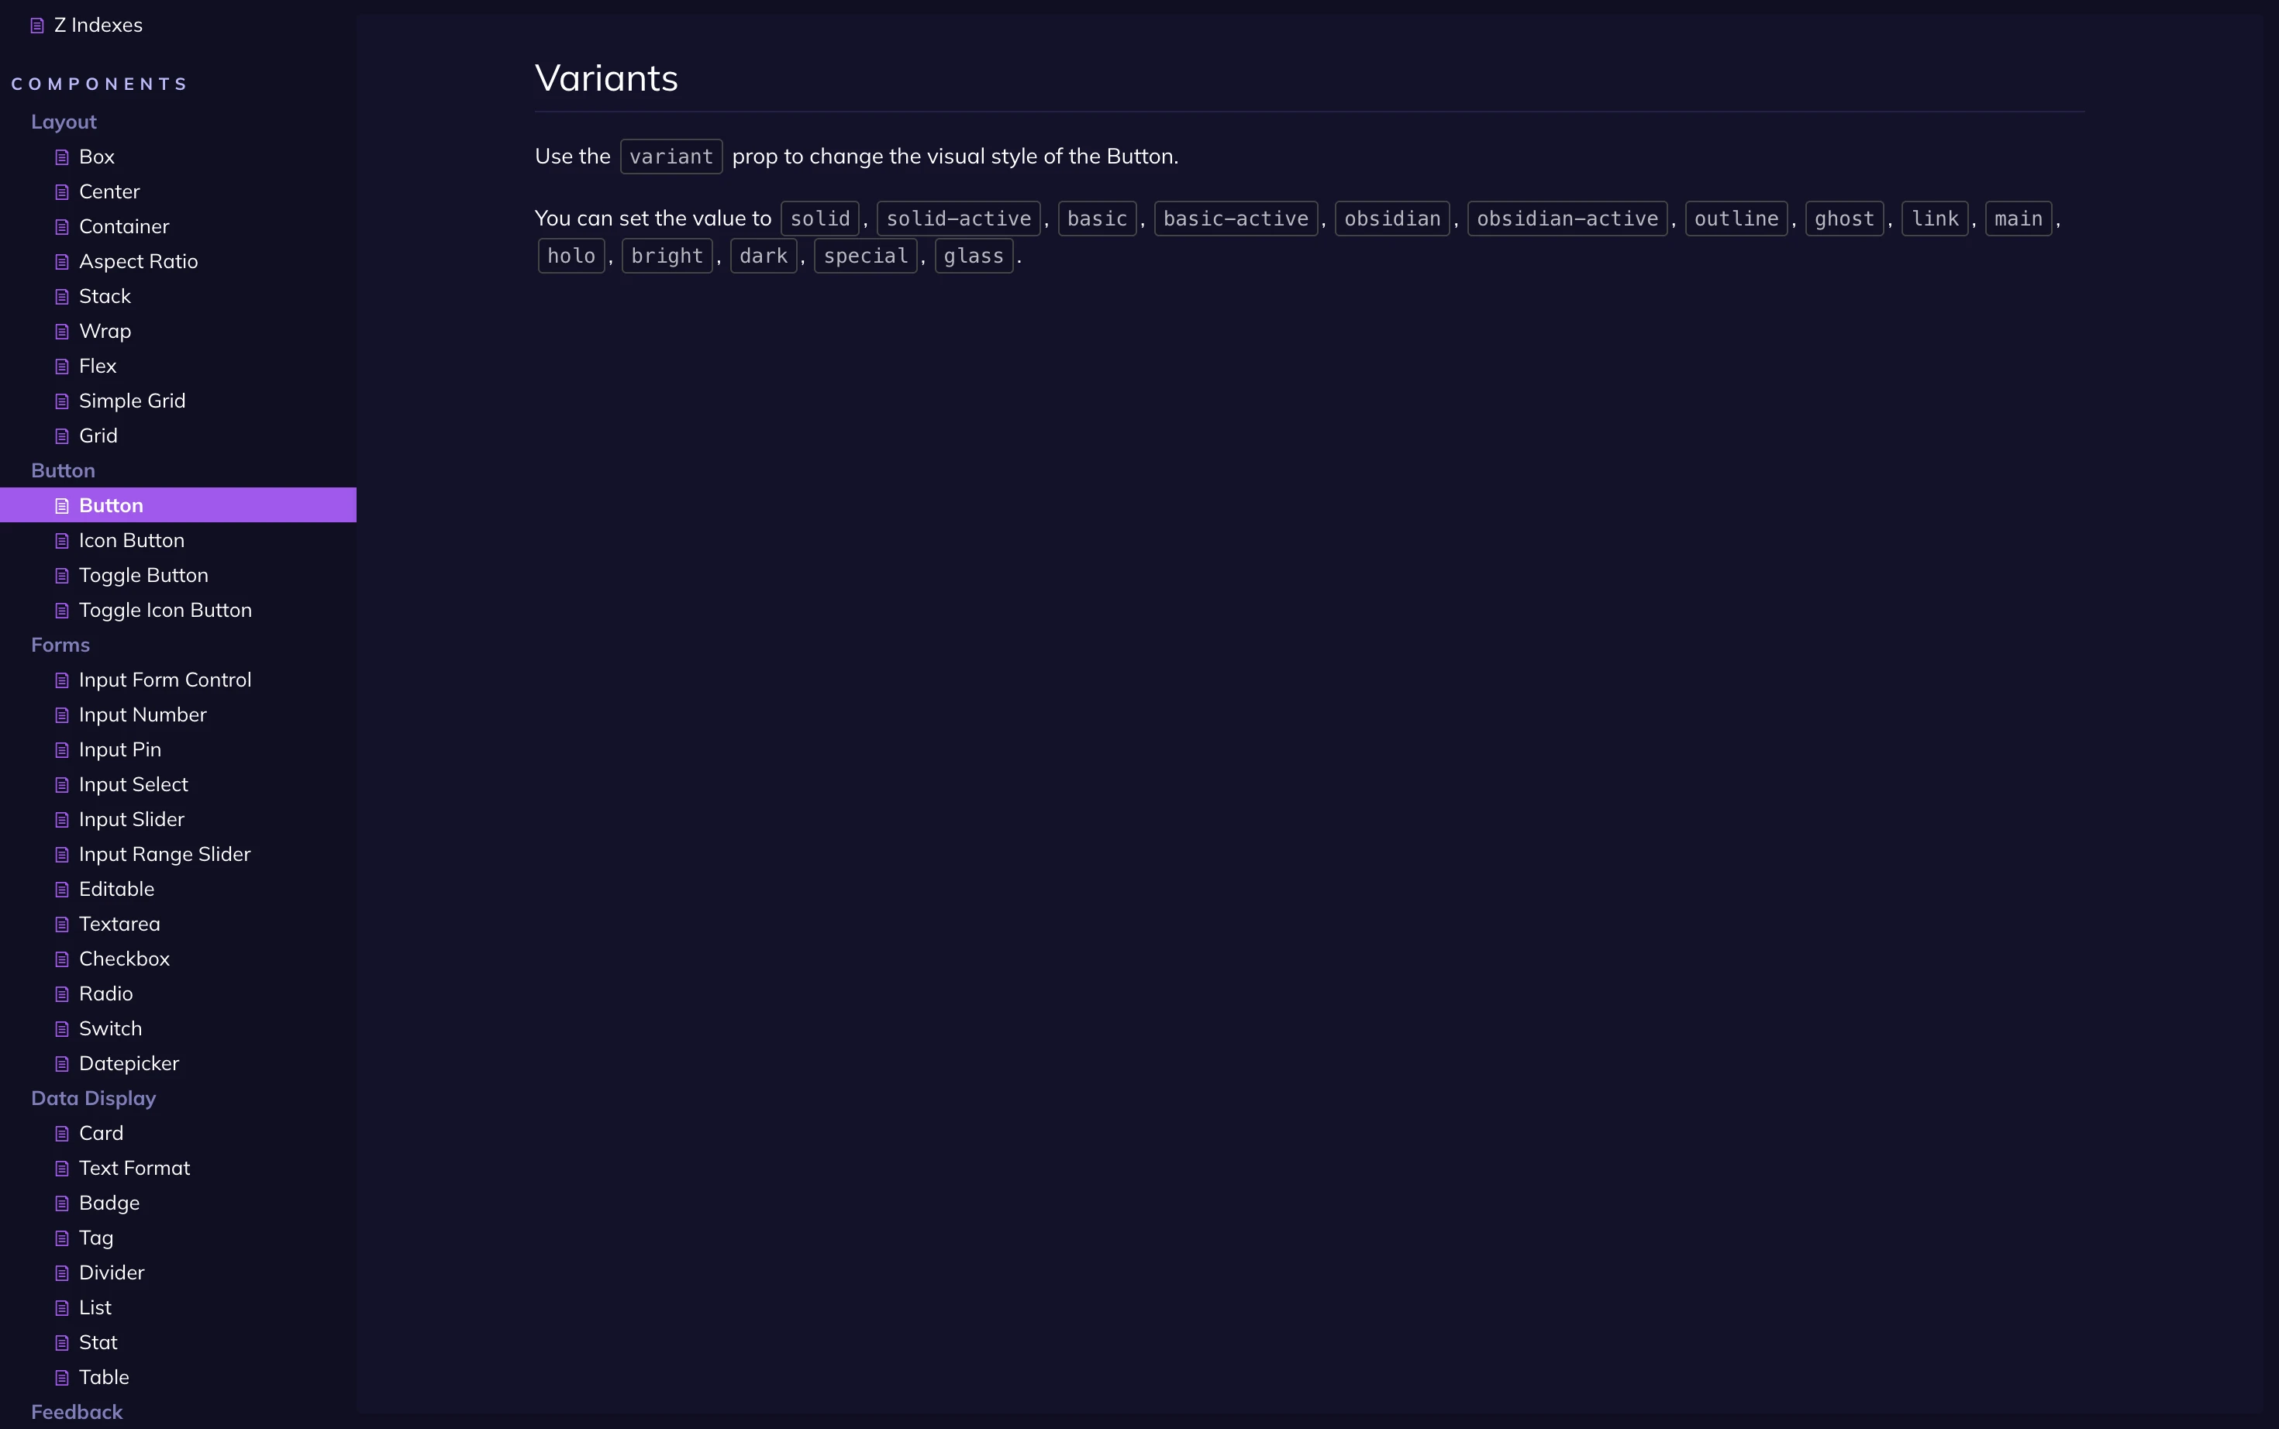2279x1429 pixels.
Task: Select the page icon next to Stack
Action: (x=62, y=297)
